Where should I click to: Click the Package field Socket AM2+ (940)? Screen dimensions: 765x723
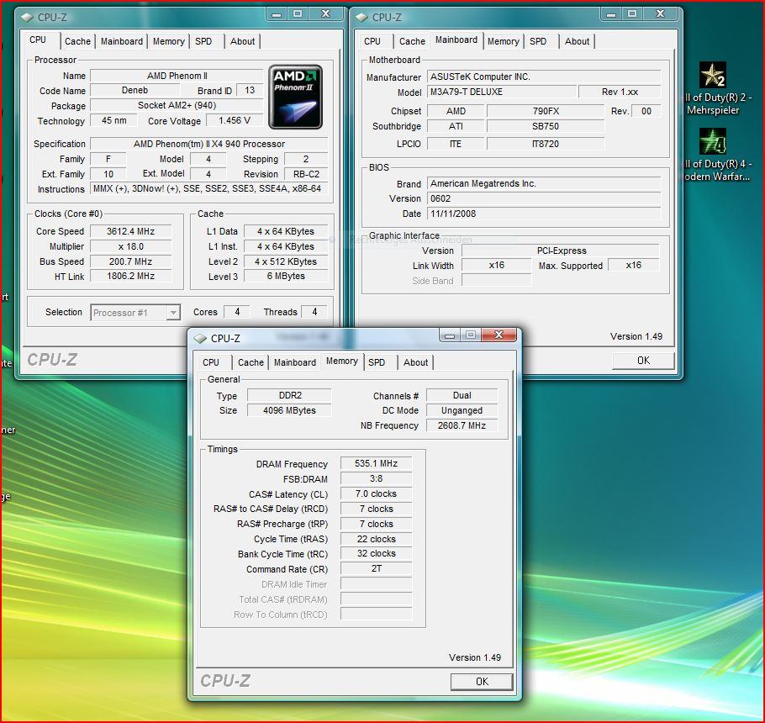coord(177,105)
